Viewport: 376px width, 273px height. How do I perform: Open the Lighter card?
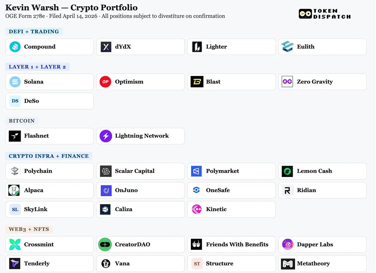tap(231, 47)
